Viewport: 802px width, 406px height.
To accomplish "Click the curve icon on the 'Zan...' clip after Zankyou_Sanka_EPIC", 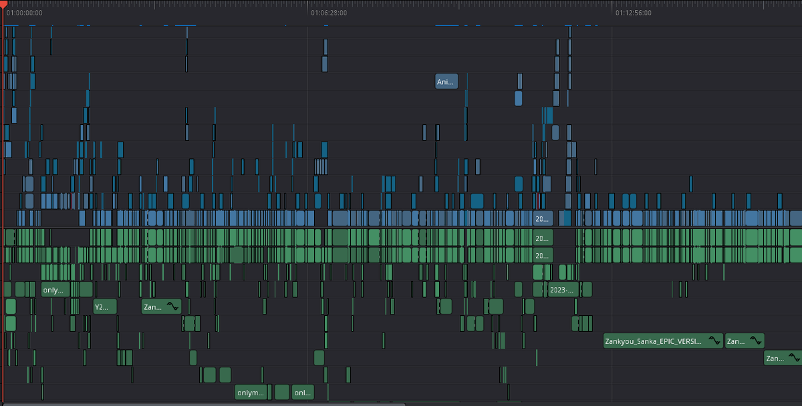I will pos(756,341).
